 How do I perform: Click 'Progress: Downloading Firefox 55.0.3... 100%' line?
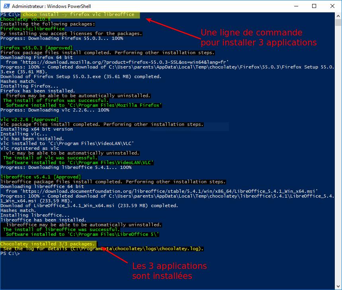[62, 38]
